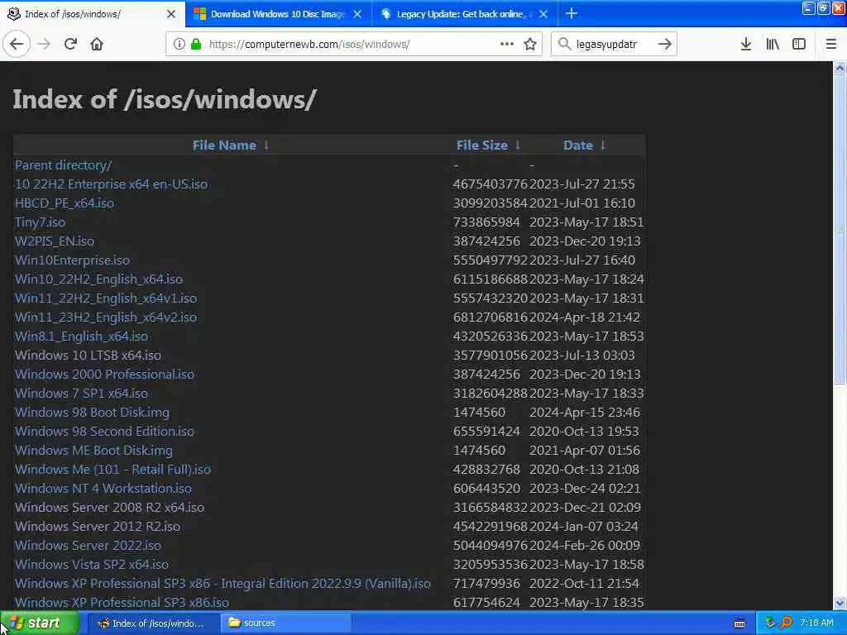This screenshot has width=847, height=635.
Task: Click the File Name descending arrow
Action: click(x=266, y=145)
